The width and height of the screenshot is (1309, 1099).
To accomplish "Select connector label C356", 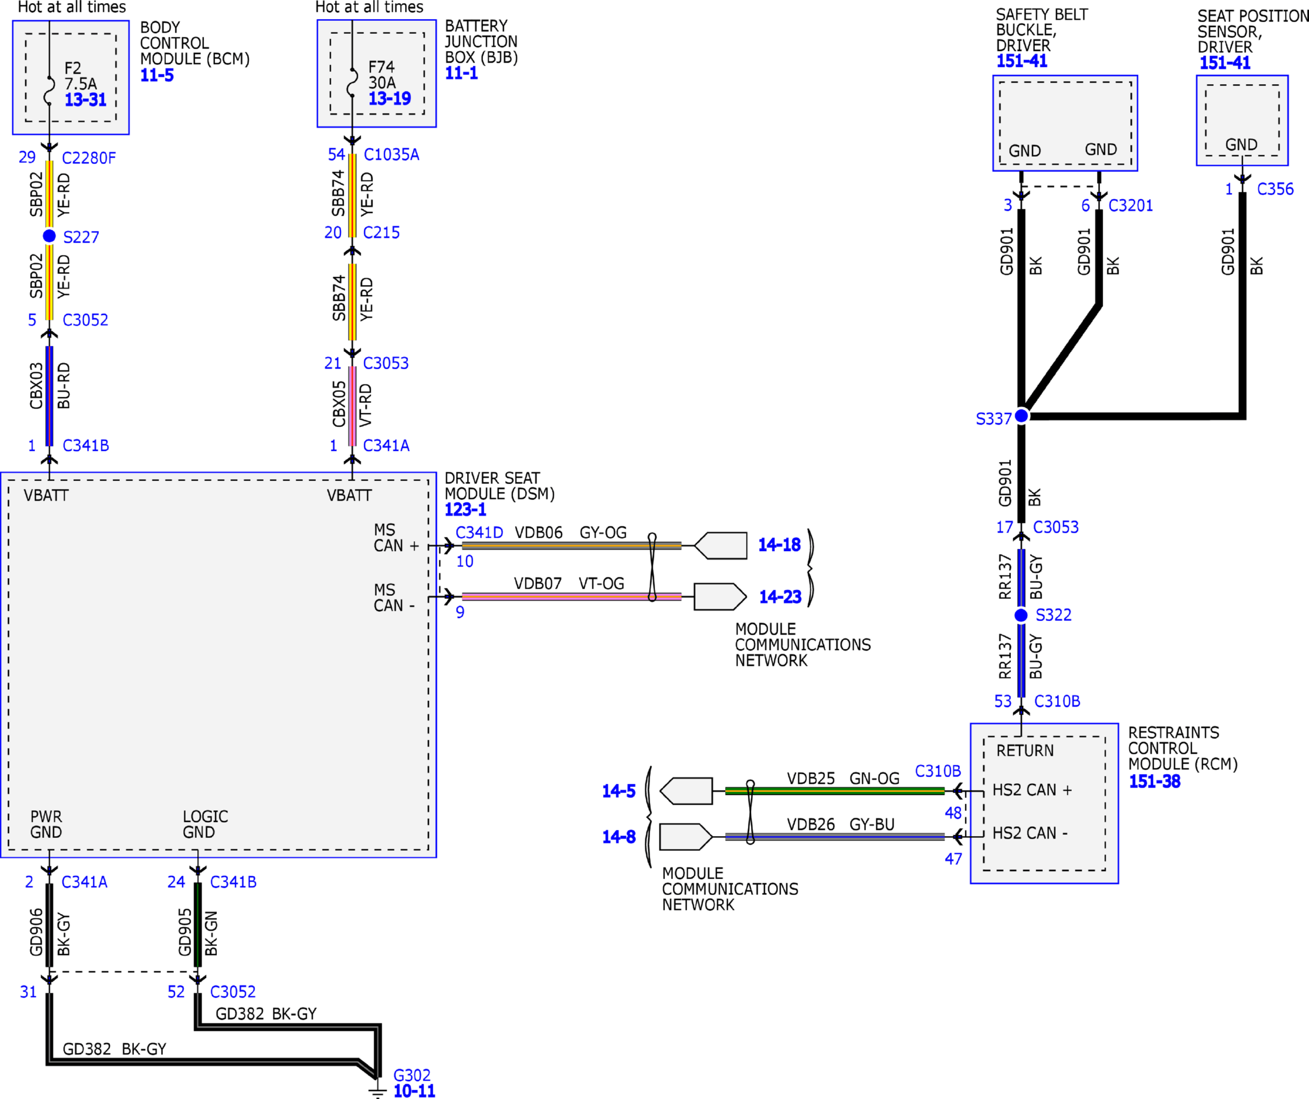I will 1275,189.
